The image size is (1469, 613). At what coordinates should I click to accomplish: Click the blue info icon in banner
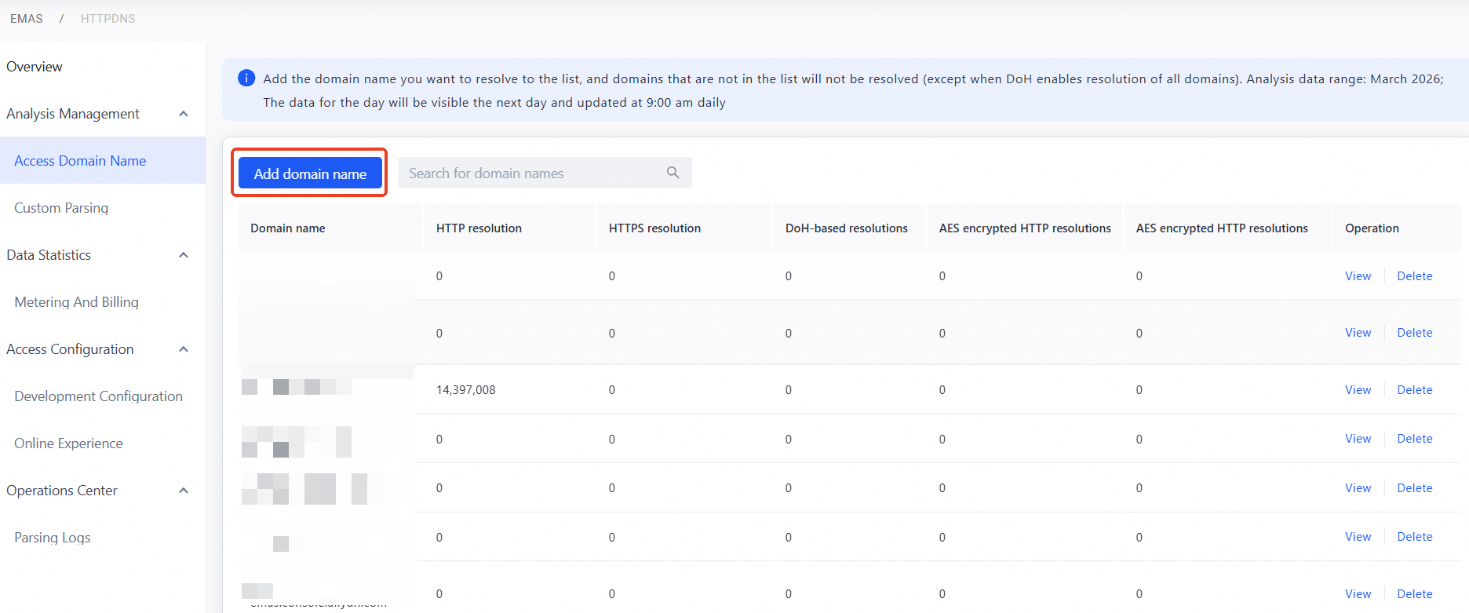pyautogui.click(x=246, y=78)
